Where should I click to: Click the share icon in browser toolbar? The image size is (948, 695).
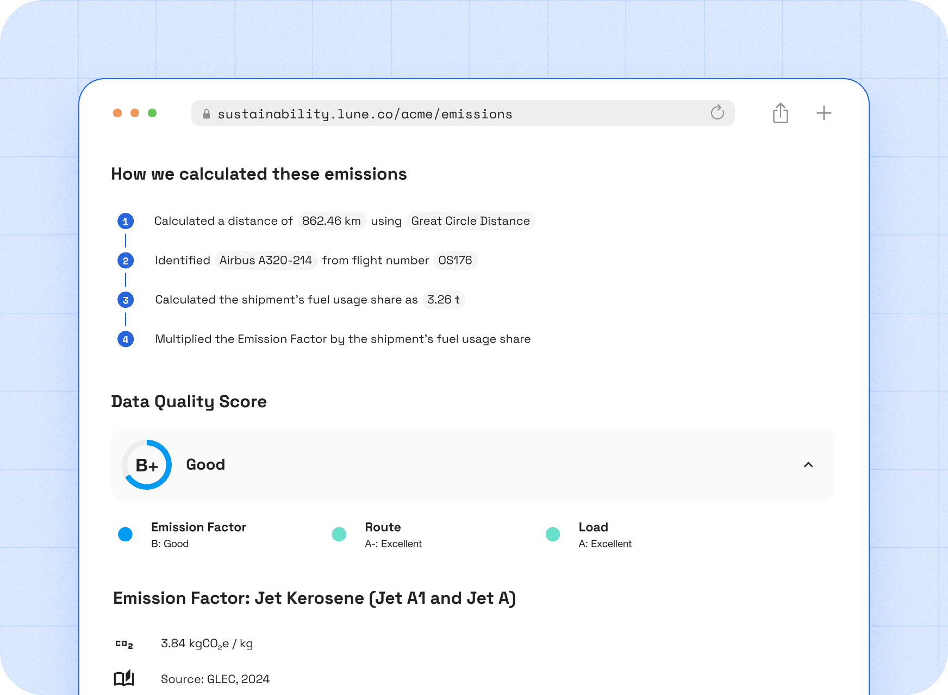pos(780,113)
